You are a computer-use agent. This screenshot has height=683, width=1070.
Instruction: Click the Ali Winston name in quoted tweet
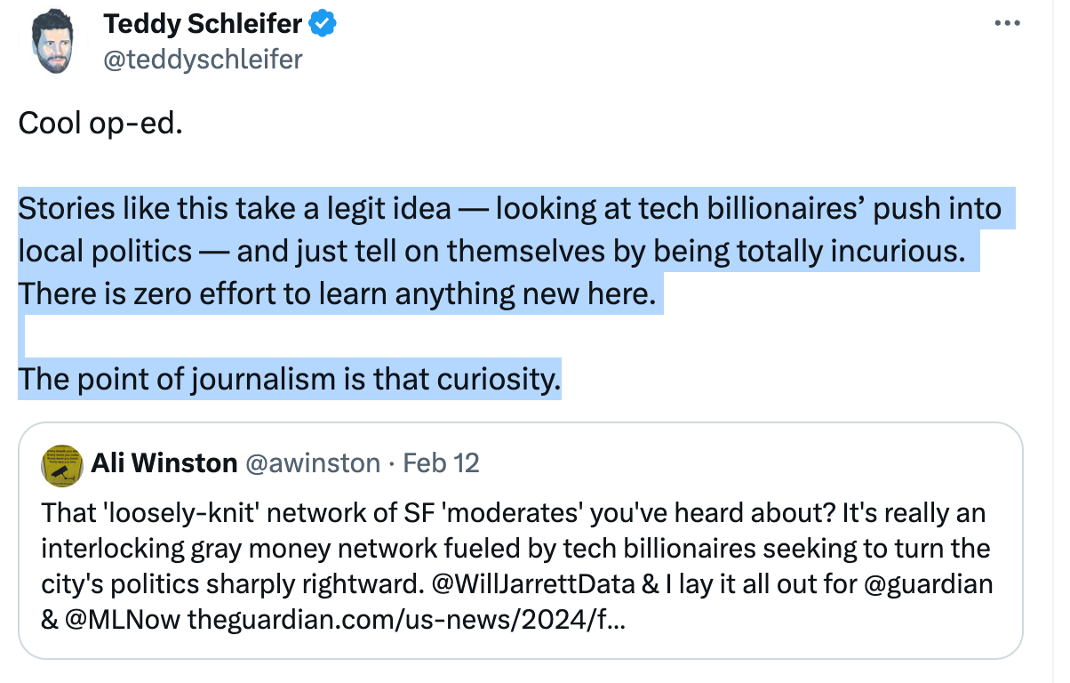tap(164, 463)
